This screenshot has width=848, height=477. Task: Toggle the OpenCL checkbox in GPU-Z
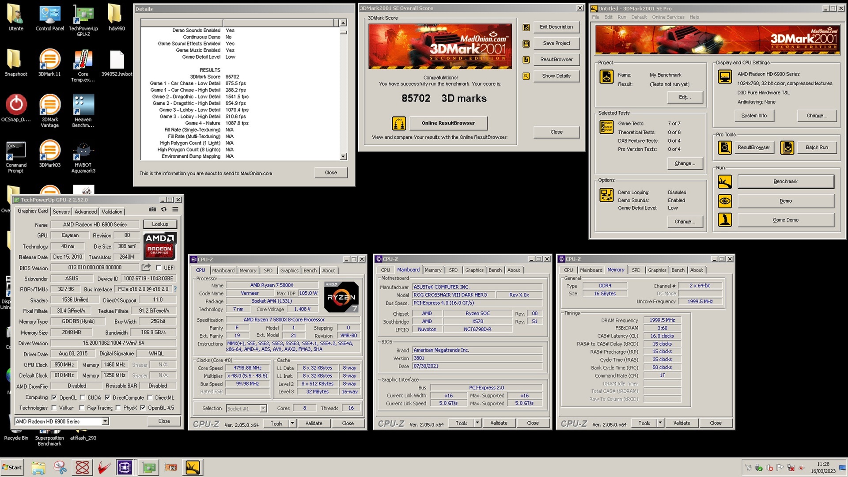(x=54, y=397)
